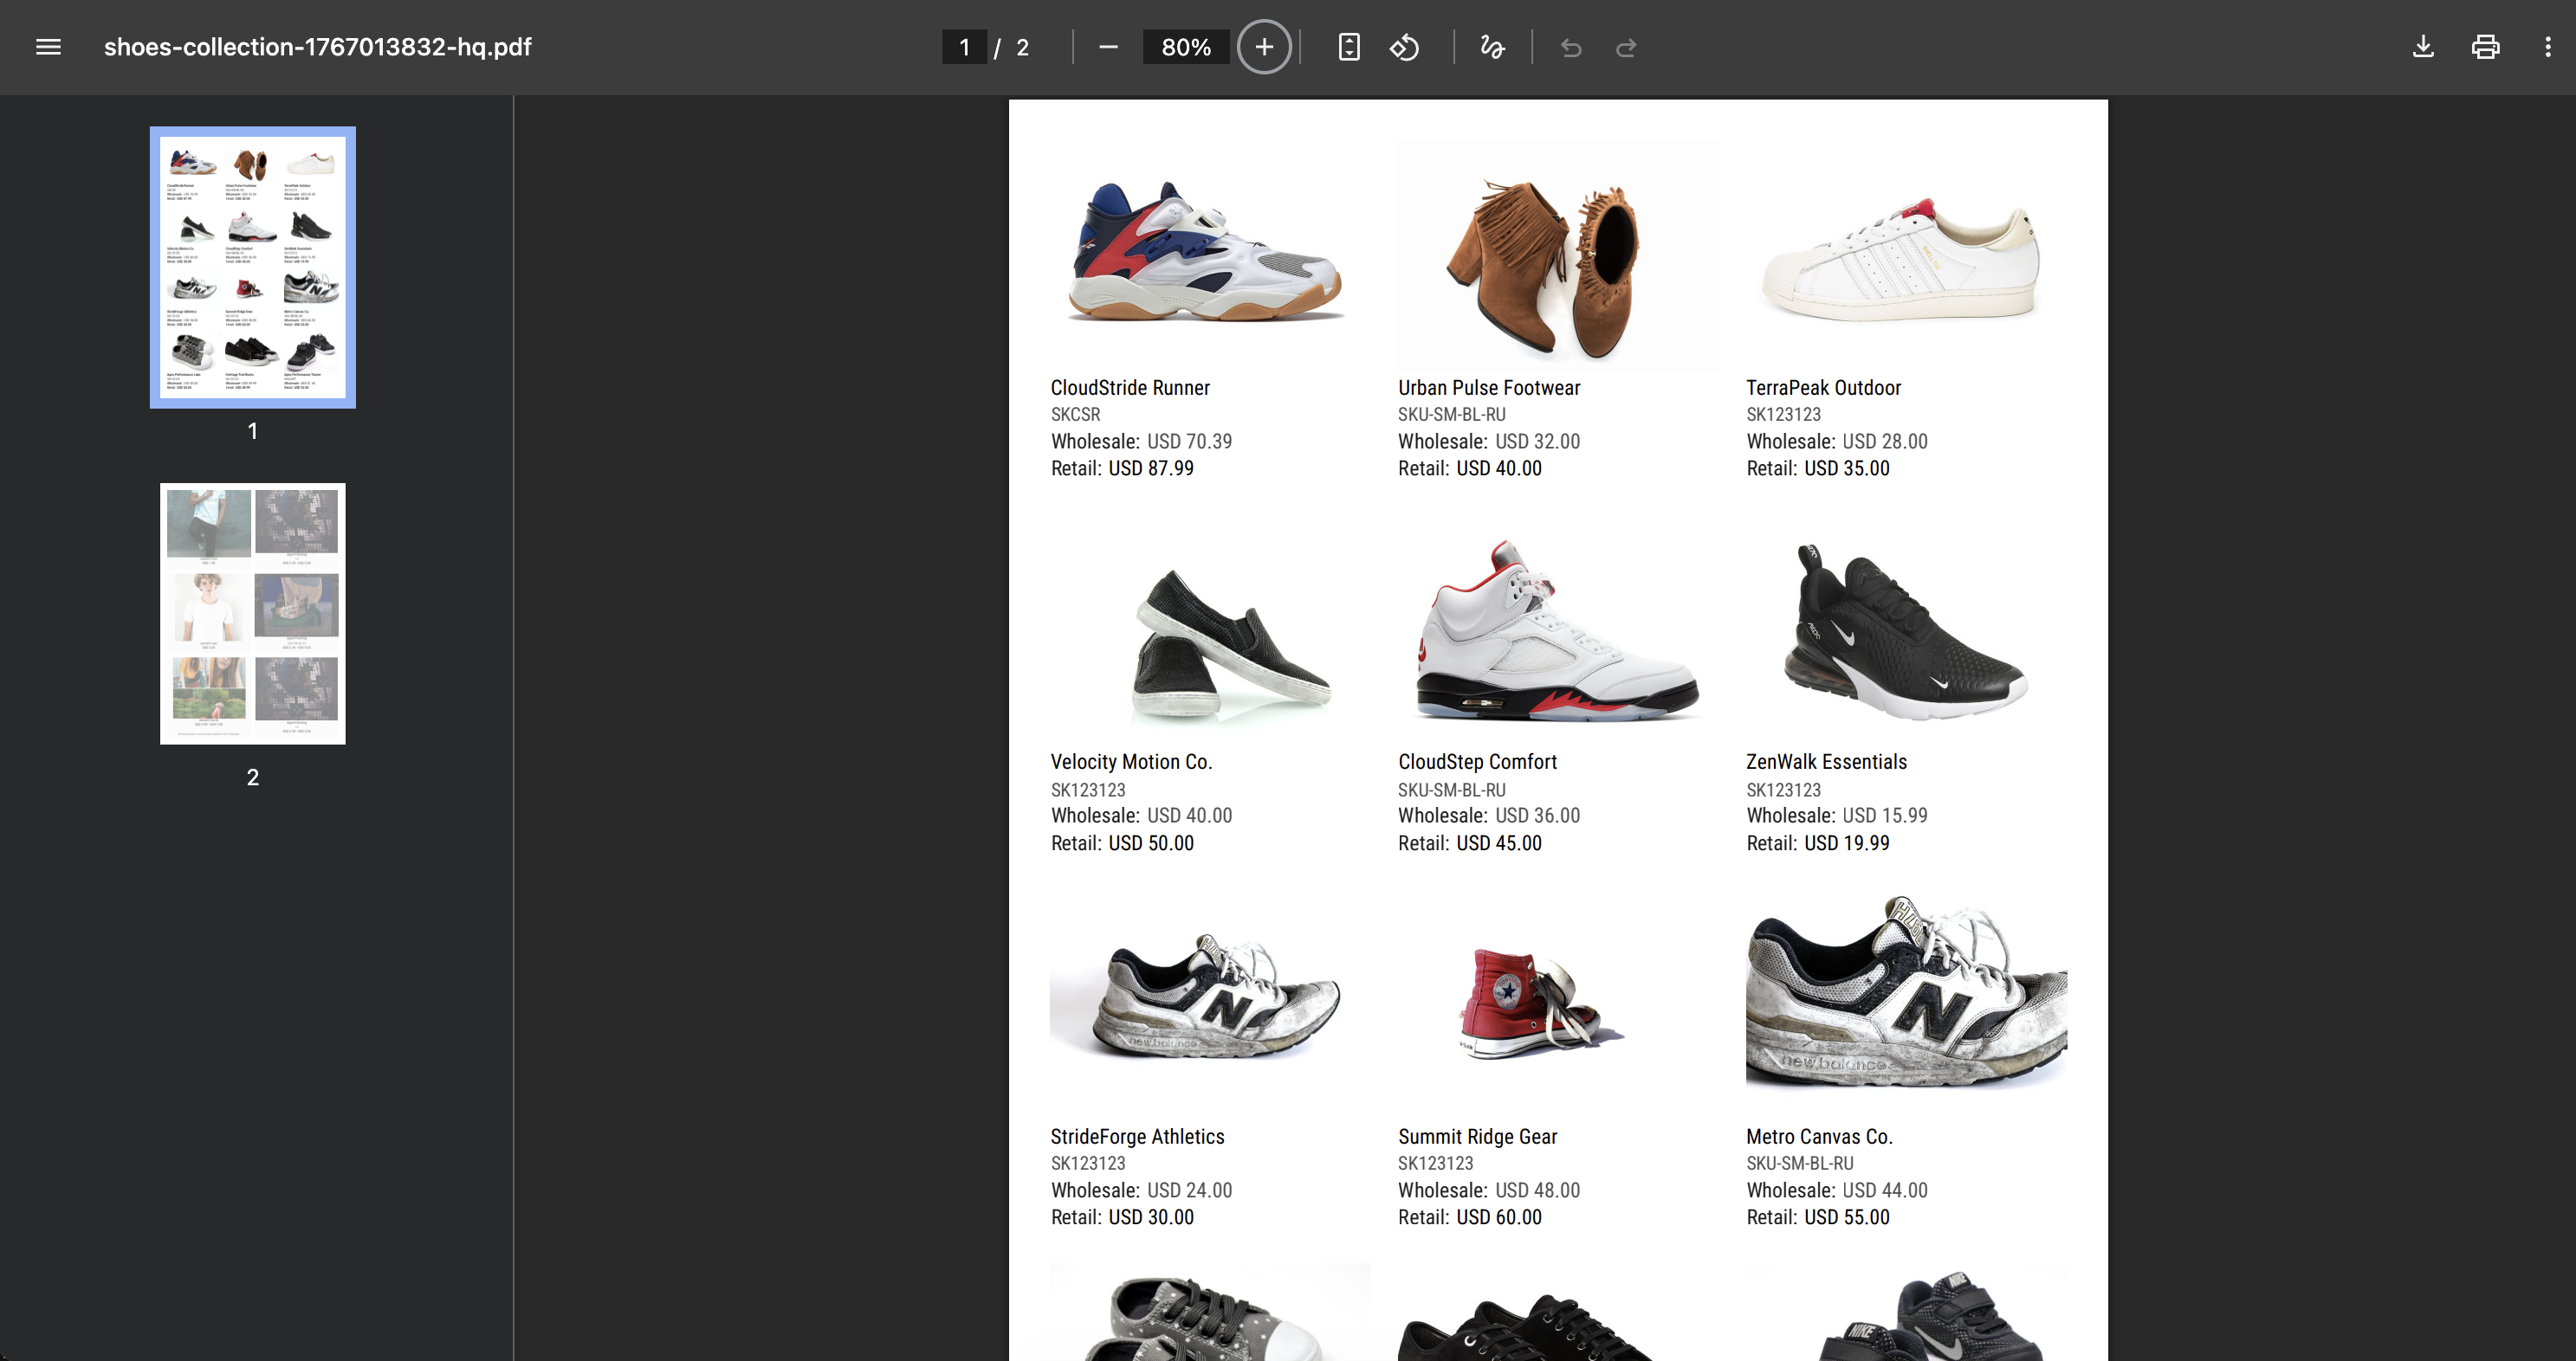
Task: Zoom out of the document
Action: pos(1107,47)
